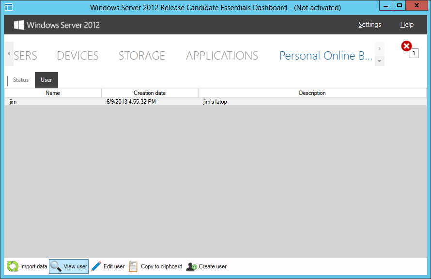The width and height of the screenshot is (431, 279).
Task: Click the right arrow in the navigation tabs
Action: click(380, 48)
